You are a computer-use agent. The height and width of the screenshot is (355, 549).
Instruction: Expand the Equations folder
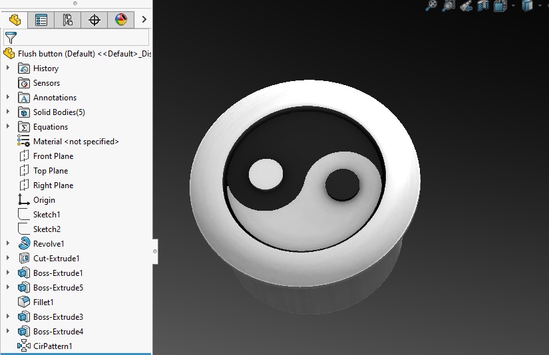pos(8,126)
